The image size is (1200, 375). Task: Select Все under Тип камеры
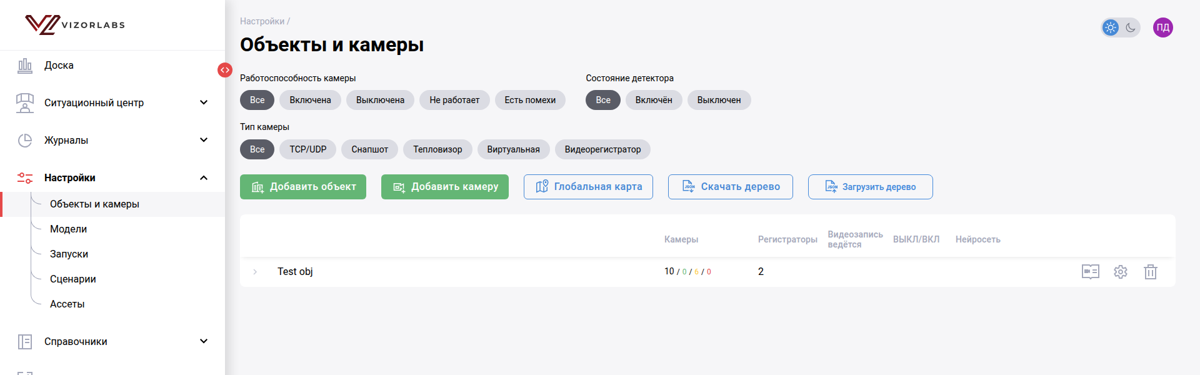[x=257, y=149]
